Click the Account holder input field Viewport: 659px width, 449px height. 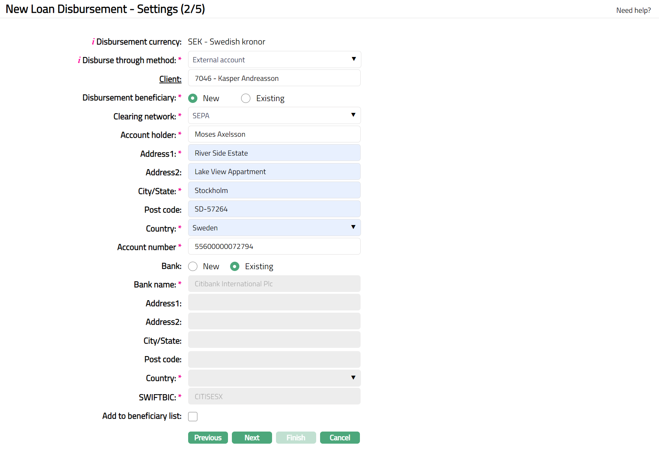point(274,134)
